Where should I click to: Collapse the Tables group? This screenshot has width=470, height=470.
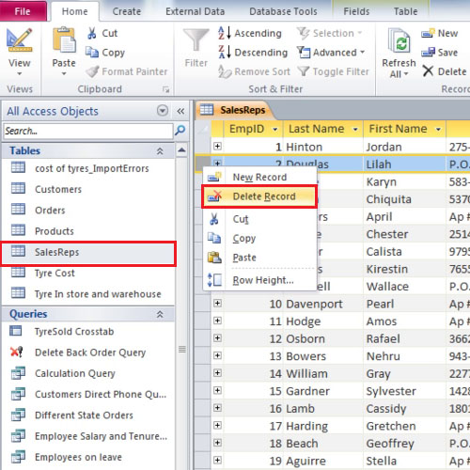tap(160, 151)
